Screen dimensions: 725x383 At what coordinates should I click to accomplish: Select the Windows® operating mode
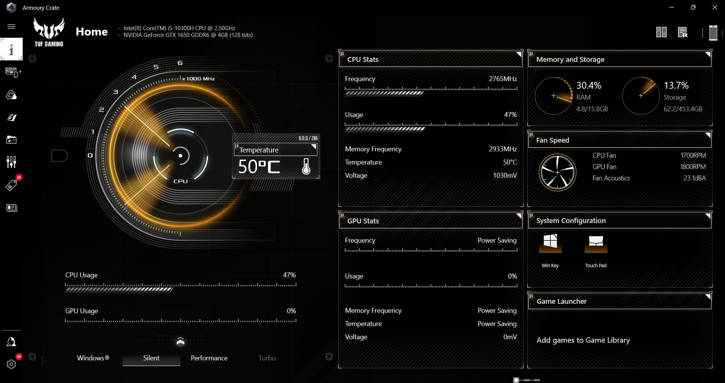click(x=93, y=358)
